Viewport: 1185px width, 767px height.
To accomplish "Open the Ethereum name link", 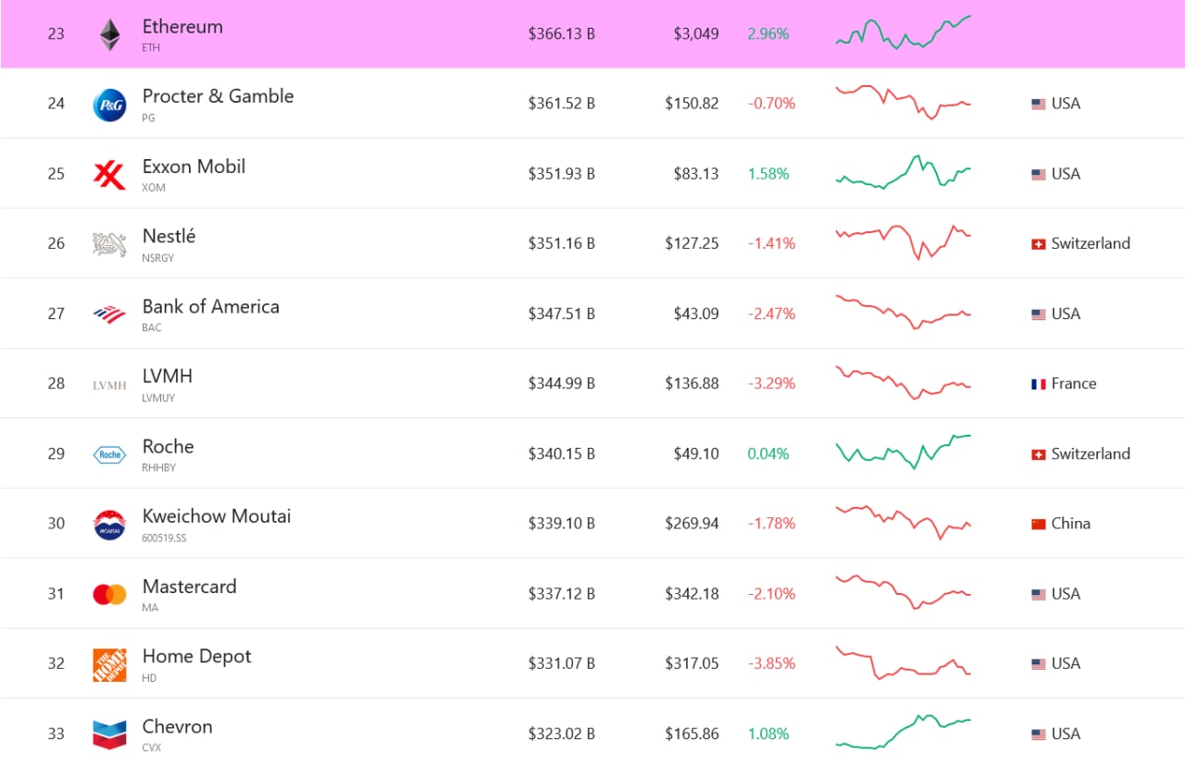I will point(182,27).
